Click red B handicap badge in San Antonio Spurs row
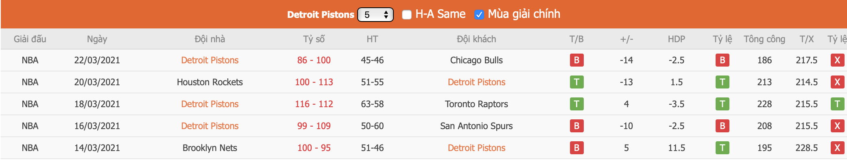This screenshot has height=164, width=847. (722, 126)
